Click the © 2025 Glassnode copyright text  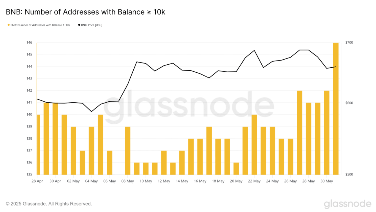(49, 204)
